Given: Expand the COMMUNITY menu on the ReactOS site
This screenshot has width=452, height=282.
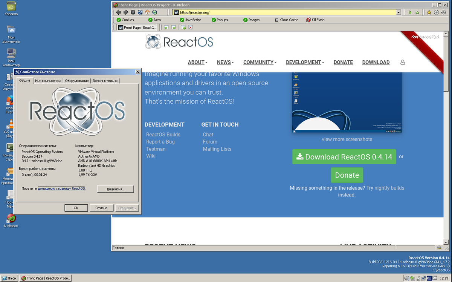Looking at the screenshot, I should pos(260,62).
